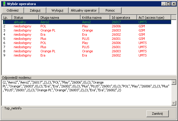Click the Odpowiedź modemu label
178x121 pixels.
click(x=17, y=78)
